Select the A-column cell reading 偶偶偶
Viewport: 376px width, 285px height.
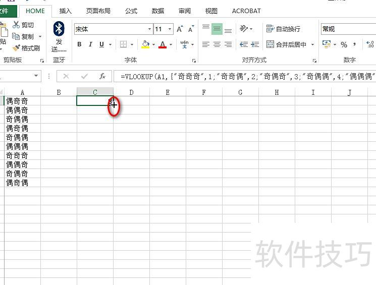coord(22,146)
